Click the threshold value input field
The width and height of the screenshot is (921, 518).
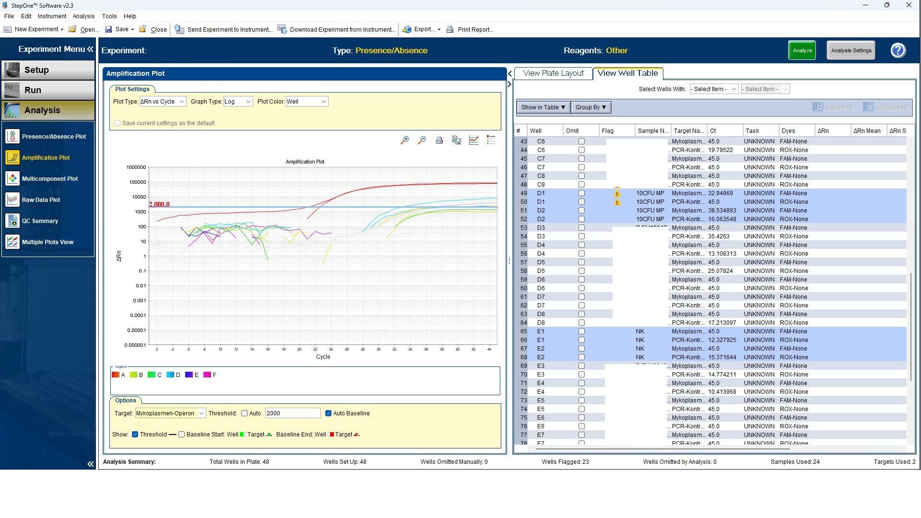click(292, 413)
